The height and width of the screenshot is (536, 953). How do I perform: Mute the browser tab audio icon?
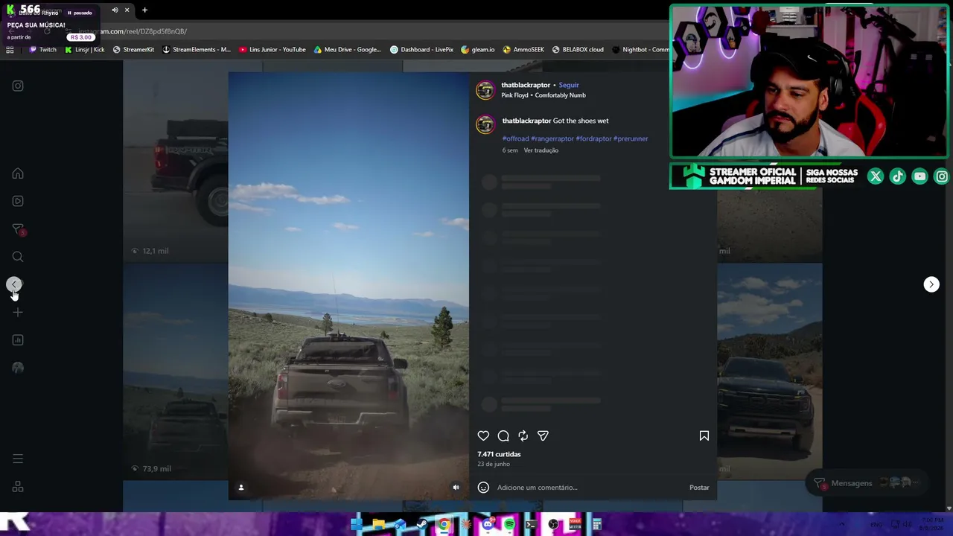(x=115, y=10)
